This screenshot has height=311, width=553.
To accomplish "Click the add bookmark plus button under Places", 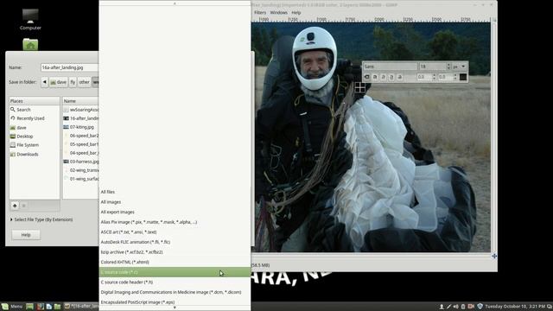I will (x=15, y=206).
